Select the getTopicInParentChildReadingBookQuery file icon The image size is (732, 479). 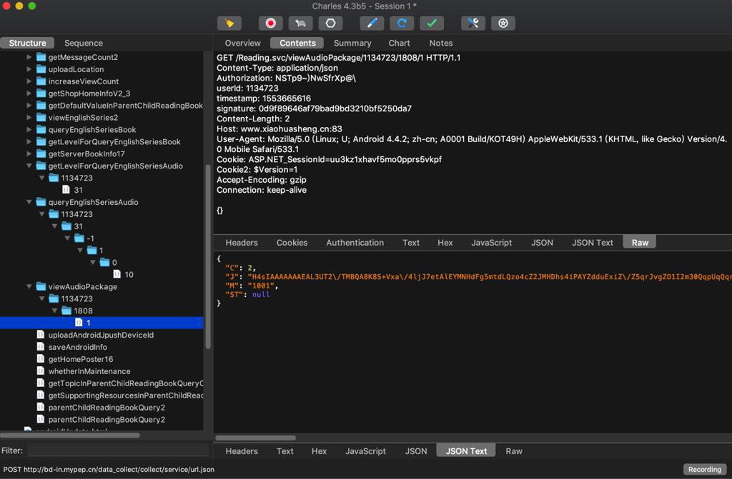coord(41,383)
